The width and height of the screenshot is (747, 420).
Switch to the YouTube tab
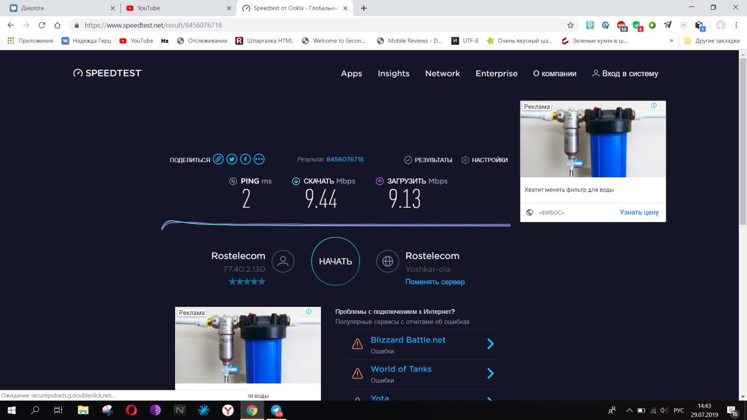178,8
